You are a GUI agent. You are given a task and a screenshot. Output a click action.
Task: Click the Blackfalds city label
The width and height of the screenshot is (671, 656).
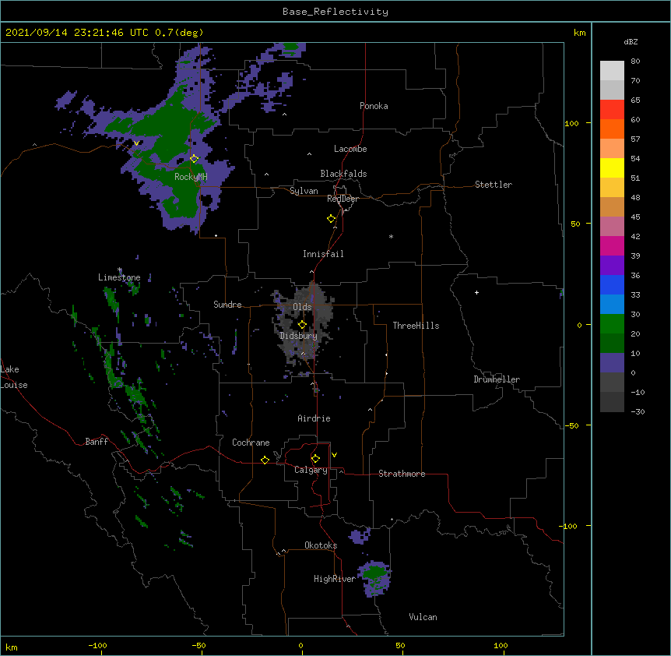click(x=343, y=174)
